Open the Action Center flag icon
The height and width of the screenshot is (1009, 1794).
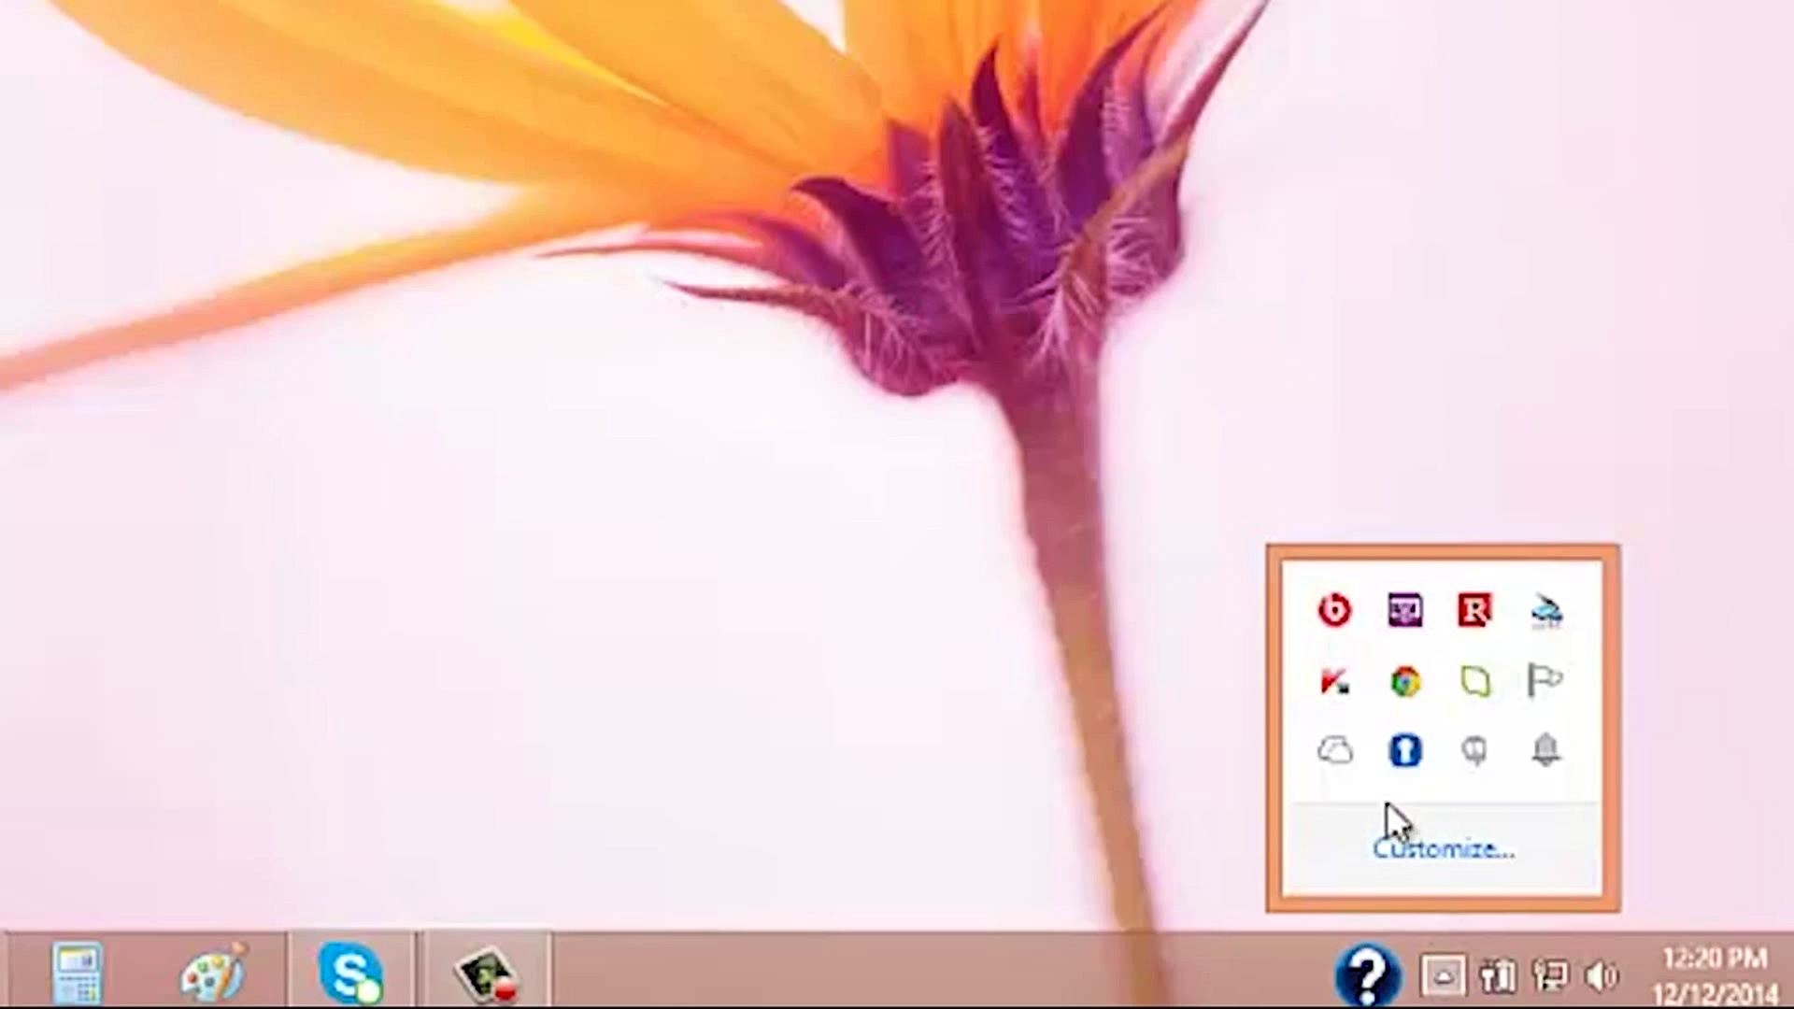click(1545, 680)
